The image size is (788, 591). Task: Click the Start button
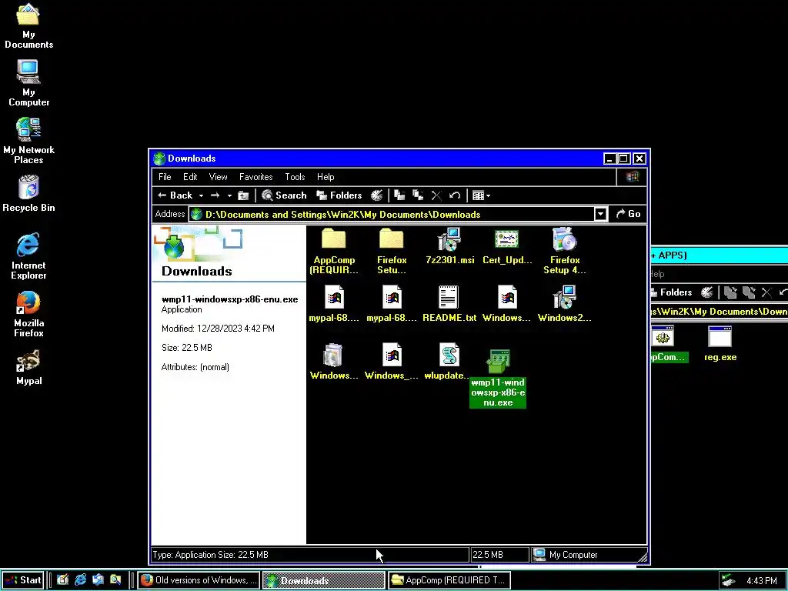click(x=22, y=580)
